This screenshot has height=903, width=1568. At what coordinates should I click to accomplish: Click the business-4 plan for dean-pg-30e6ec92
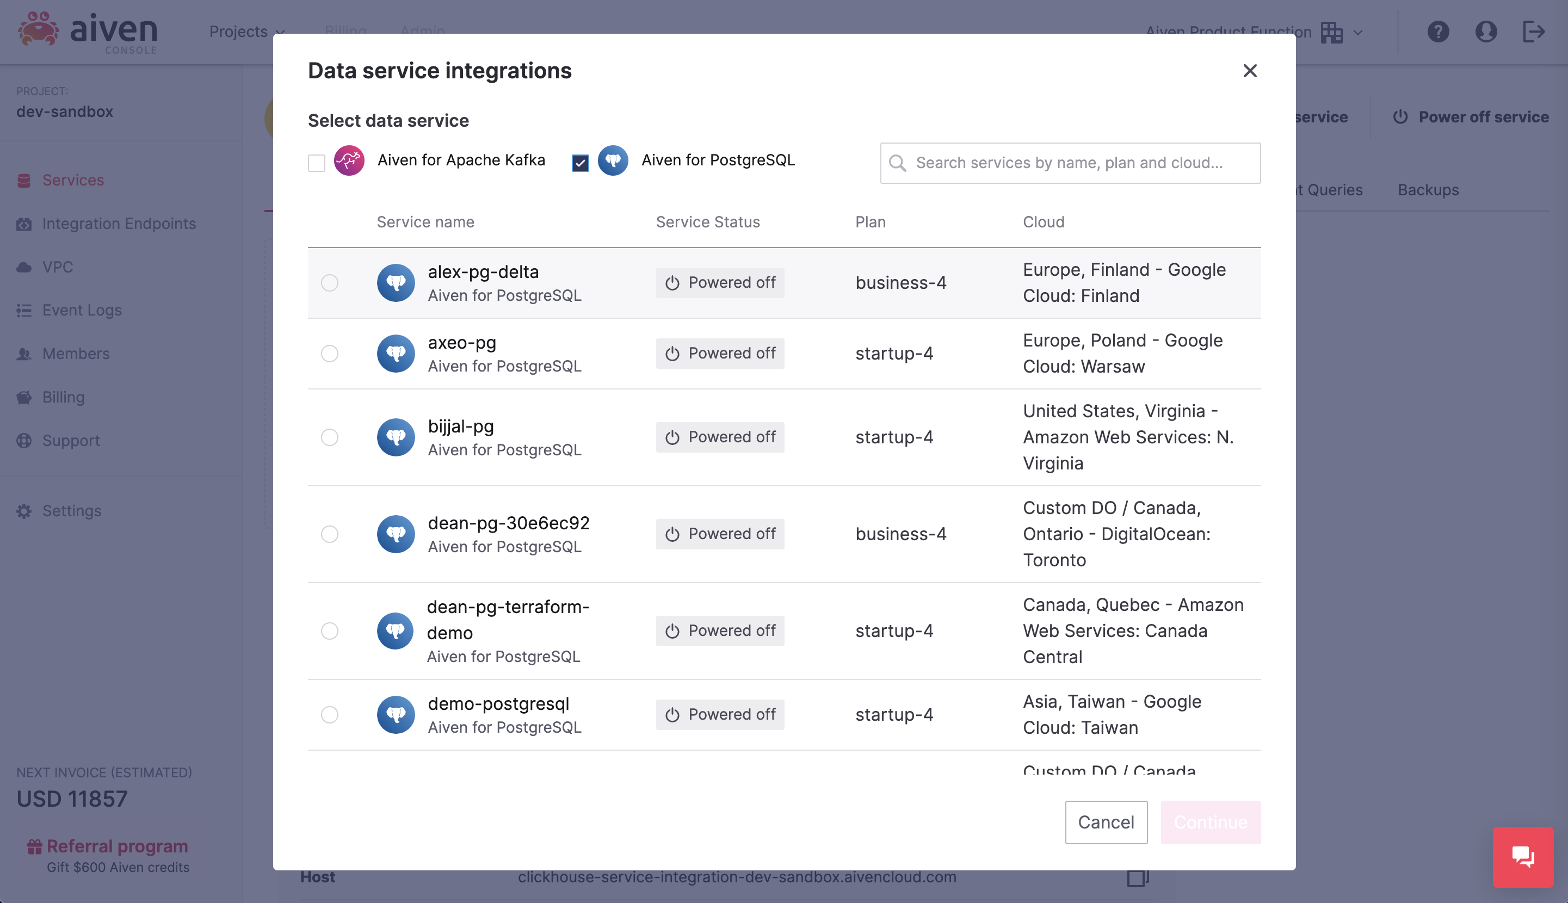(x=900, y=534)
